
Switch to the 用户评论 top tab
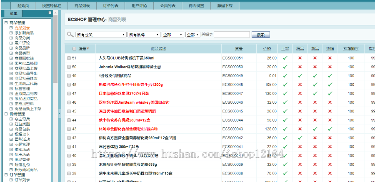pyautogui.click(x=139, y=6)
